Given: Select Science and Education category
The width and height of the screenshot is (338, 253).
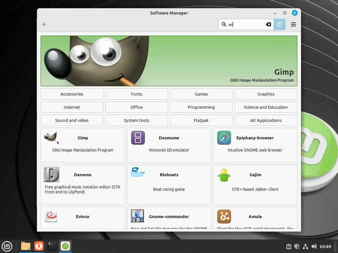Looking at the screenshot, I should (266, 107).
